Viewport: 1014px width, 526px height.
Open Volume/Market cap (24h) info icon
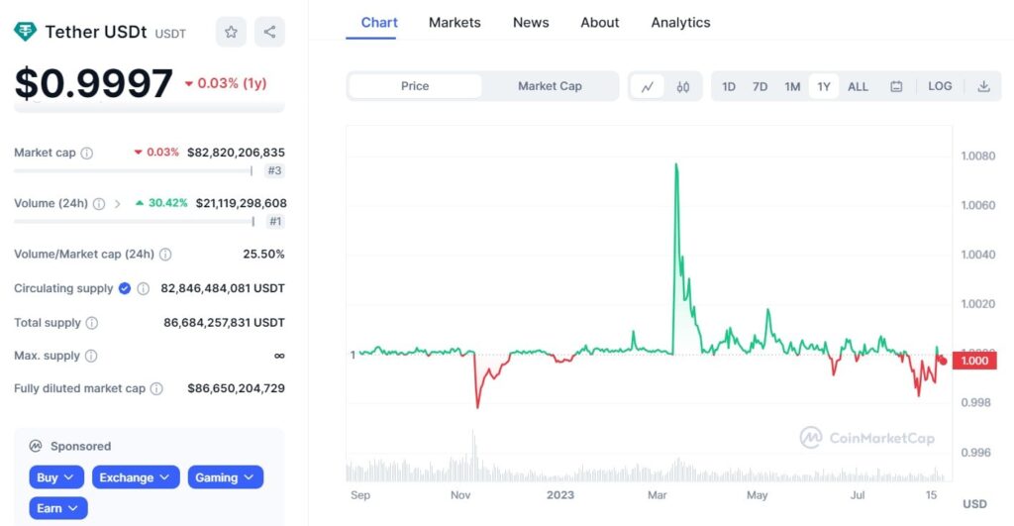(165, 255)
